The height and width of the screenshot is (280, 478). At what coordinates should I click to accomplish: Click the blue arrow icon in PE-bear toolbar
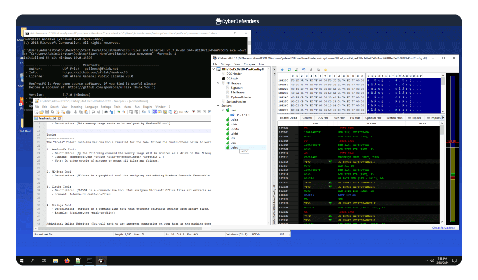[282, 70]
